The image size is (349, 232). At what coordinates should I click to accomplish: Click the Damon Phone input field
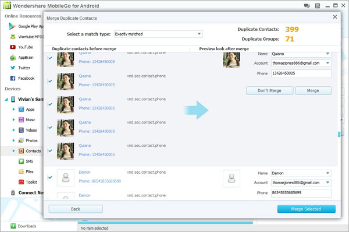[x=301, y=193]
